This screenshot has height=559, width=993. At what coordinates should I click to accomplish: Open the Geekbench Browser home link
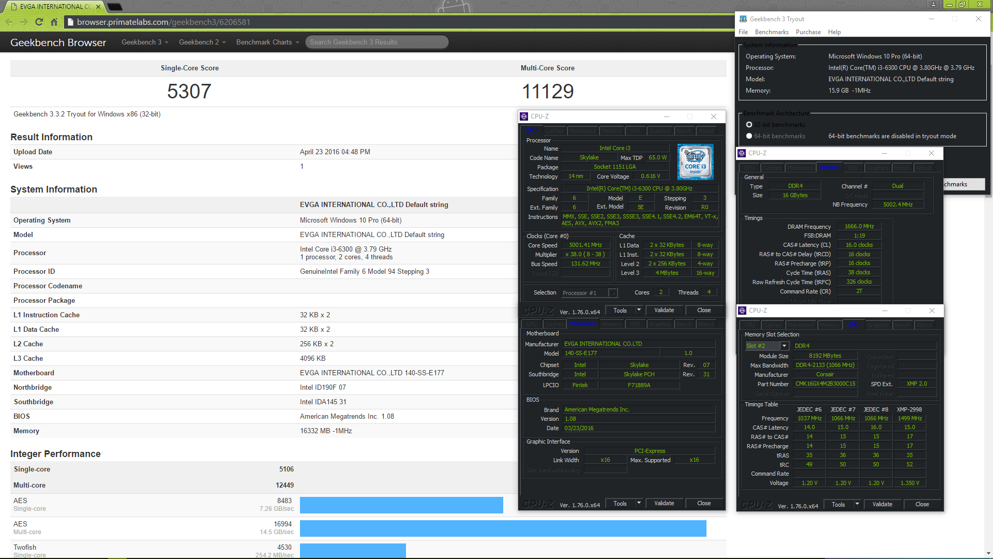point(58,42)
